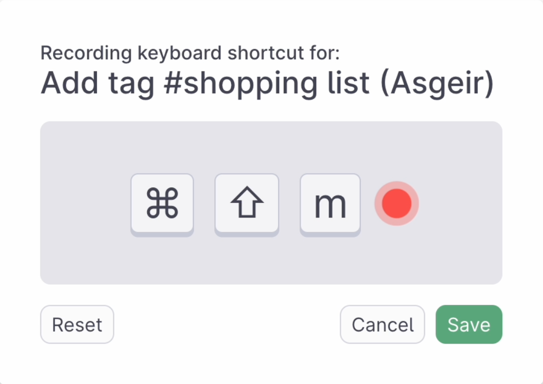This screenshot has height=384, width=543.
Task: Select the final m key of the shortcut
Action: pos(330,204)
